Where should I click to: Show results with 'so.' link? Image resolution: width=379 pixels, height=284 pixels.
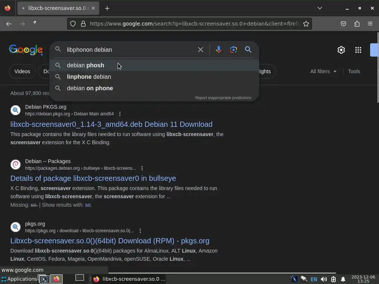click(x=88, y=205)
